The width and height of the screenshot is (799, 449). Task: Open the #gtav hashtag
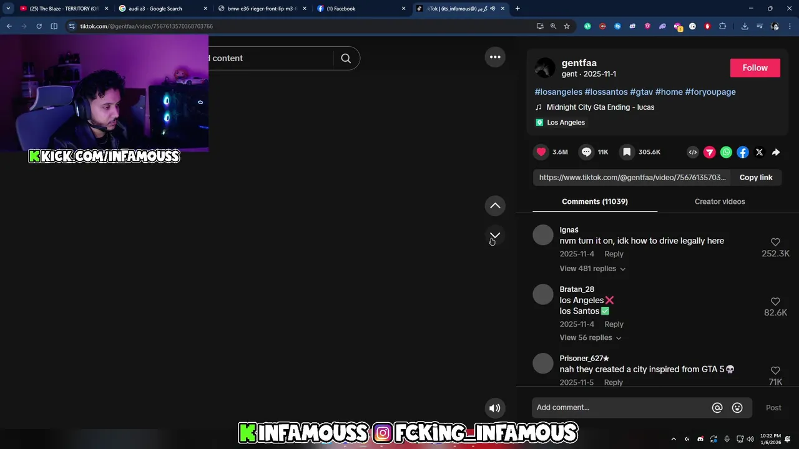[x=642, y=92]
